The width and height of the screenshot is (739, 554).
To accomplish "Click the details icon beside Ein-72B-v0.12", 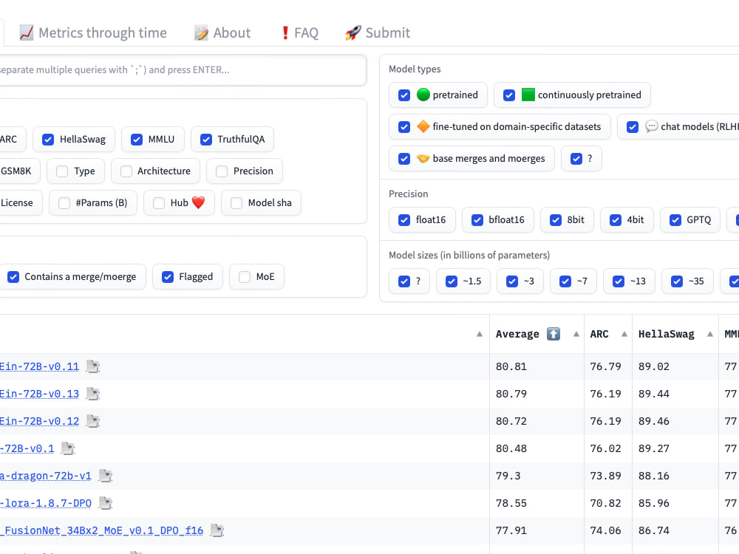I will pyautogui.click(x=93, y=421).
